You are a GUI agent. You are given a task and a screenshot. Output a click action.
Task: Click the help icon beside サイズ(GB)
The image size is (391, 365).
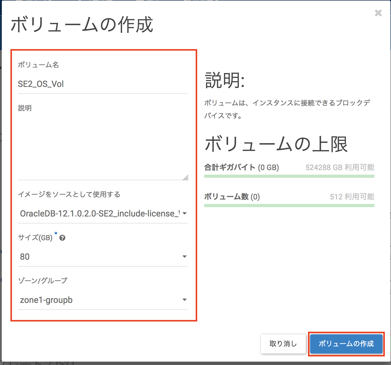(x=62, y=238)
